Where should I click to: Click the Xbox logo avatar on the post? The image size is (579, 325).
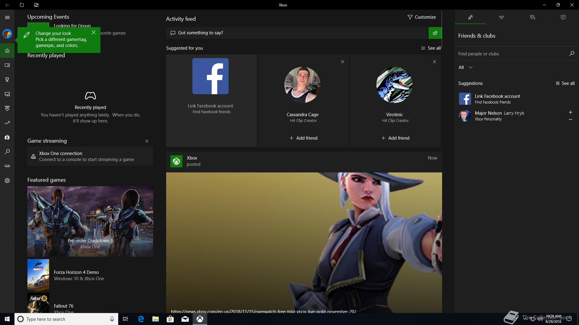[x=176, y=161]
